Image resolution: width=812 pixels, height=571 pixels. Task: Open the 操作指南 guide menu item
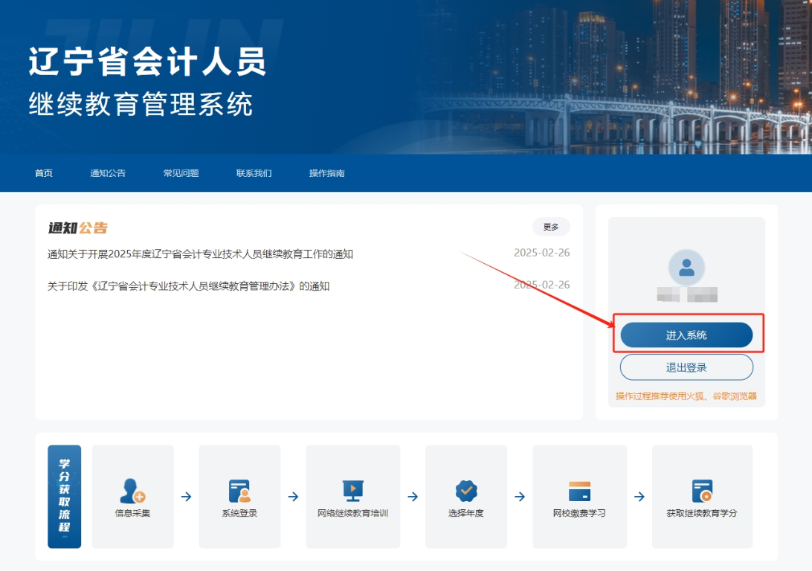[327, 172]
